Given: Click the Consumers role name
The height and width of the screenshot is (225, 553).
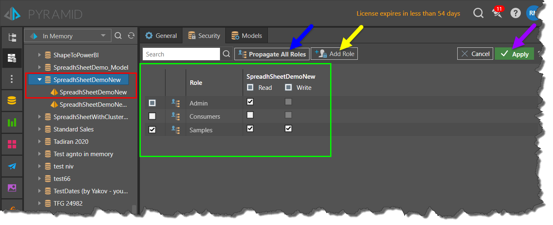Looking at the screenshot, I should [205, 117].
